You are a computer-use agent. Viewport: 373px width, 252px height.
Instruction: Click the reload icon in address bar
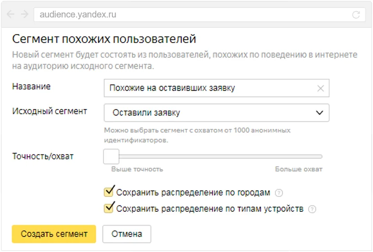(356, 15)
